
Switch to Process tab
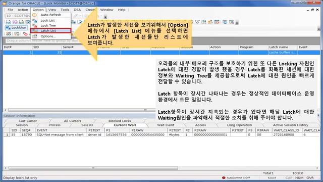point(55,125)
